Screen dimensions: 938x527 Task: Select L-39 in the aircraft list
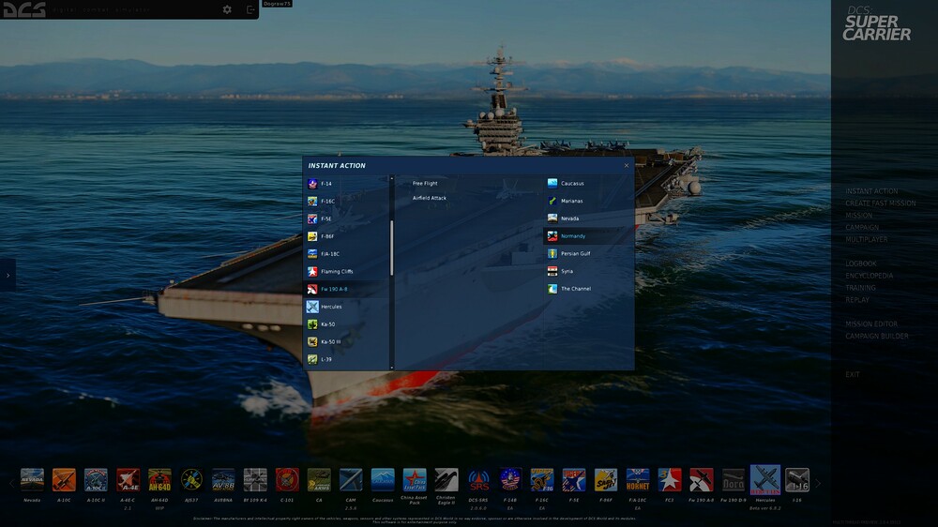point(346,359)
